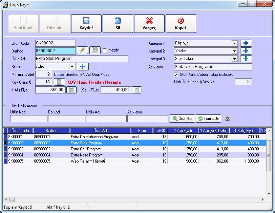This screenshot has width=275, height=213.
Task: Open the search settings gear icon
Action: [x=228, y=119]
